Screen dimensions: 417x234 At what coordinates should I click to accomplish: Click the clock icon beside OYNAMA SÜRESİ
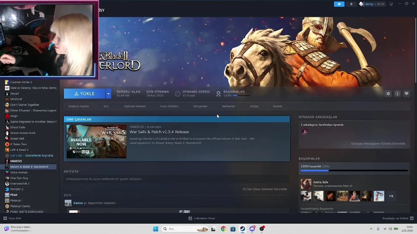tap(178, 94)
